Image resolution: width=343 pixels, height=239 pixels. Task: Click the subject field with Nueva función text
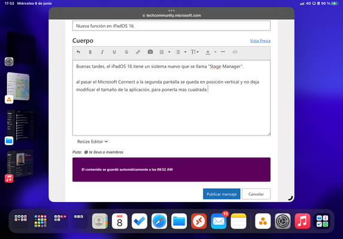tap(171, 26)
